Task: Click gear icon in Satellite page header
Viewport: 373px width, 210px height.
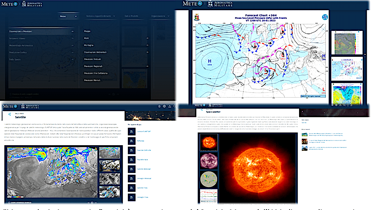Action: (164, 106)
